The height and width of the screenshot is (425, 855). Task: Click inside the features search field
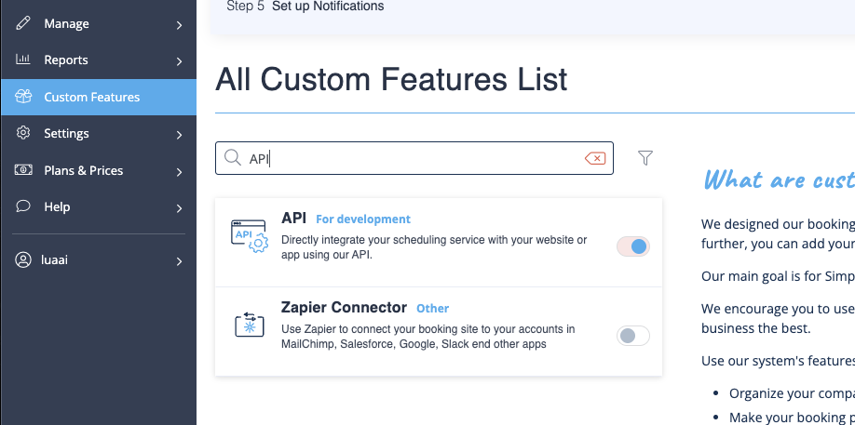point(414,158)
